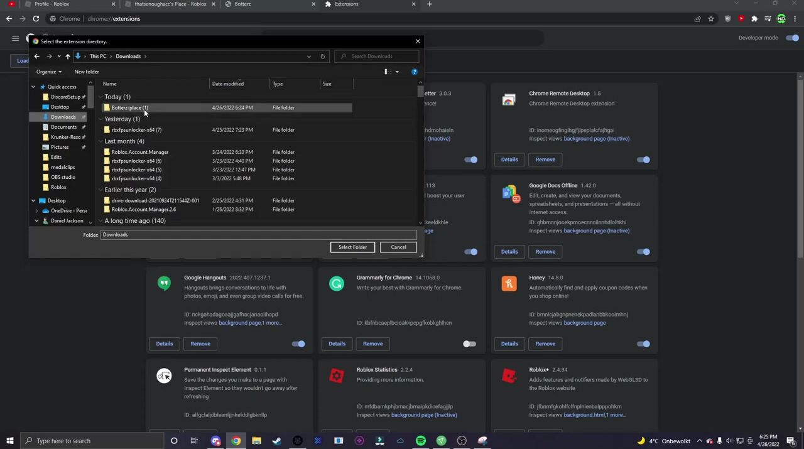Click the uBlock Origin shield icon in Chrome toolbar
Screen dimensions: 804x449
728,19
